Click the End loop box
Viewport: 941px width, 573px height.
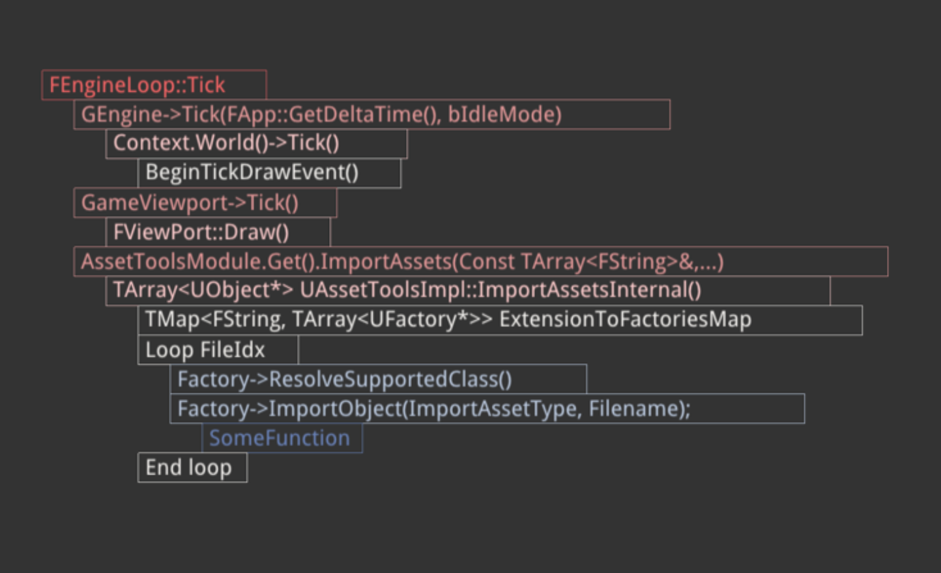pos(188,468)
